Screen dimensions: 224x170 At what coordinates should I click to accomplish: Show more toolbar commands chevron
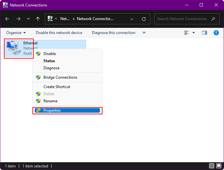144,33
